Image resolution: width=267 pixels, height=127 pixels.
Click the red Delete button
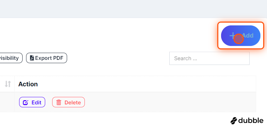point(68,102)
